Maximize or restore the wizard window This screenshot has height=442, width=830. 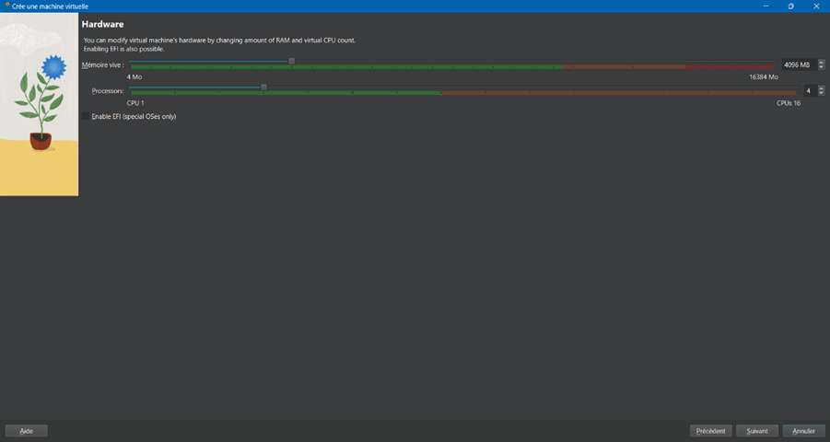(x=790, y=6)
